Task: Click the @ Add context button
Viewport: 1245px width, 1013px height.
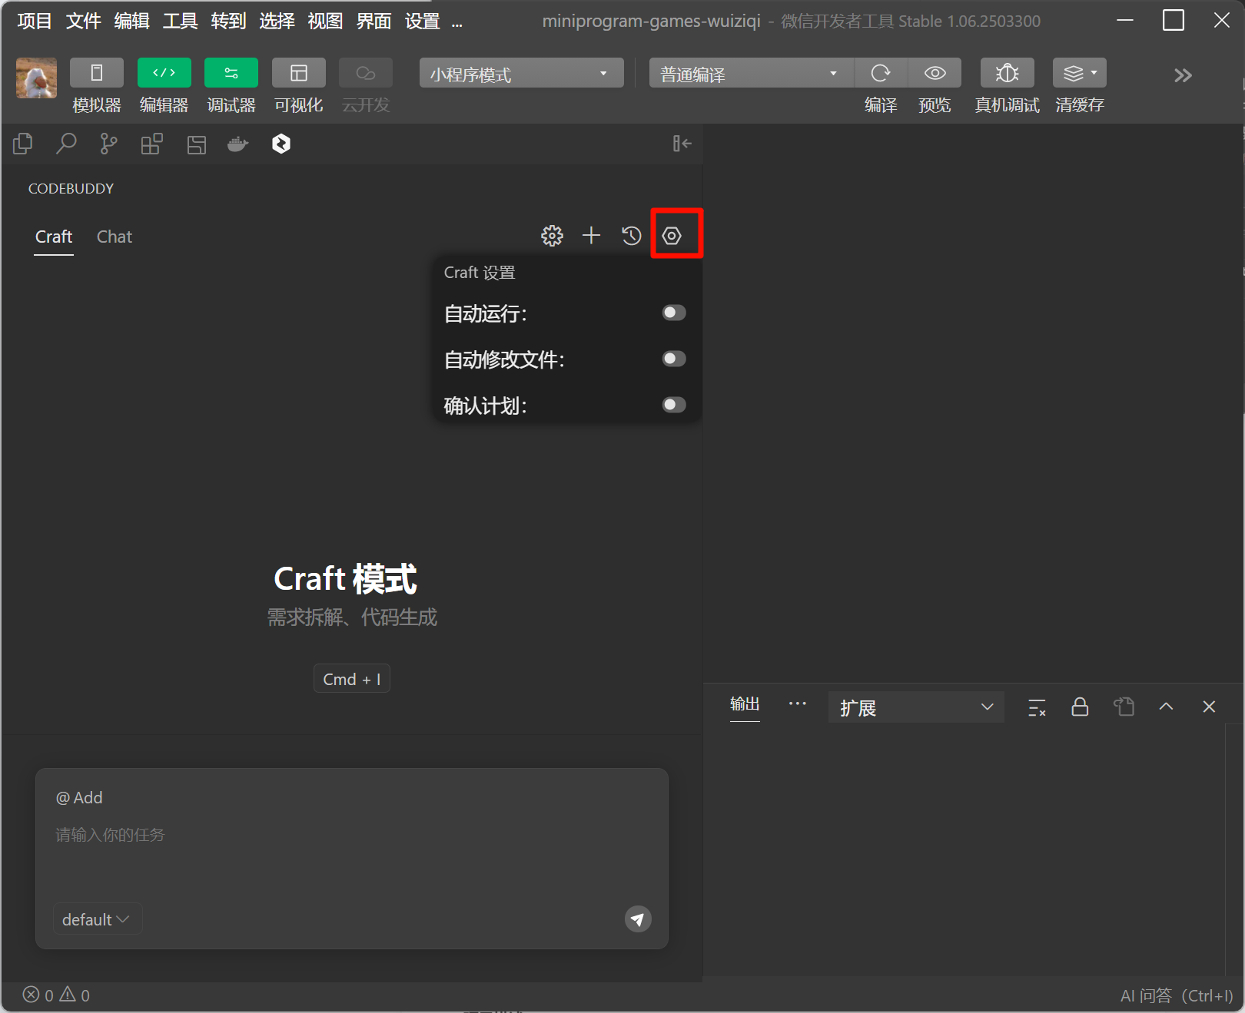Action: (79, 798)
